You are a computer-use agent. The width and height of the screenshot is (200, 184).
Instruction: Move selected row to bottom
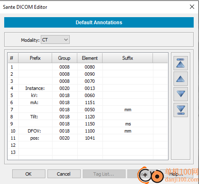(x=181, y=110)
